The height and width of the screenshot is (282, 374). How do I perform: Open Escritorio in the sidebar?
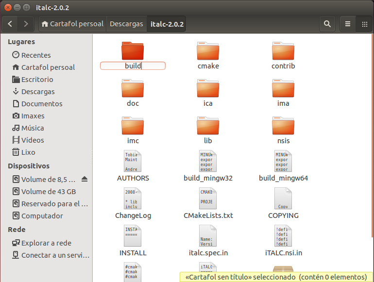click(x=46, y=80)
